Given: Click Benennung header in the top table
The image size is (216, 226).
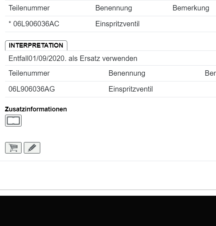Looking at the screenshot, I should [x=113, y=8].
